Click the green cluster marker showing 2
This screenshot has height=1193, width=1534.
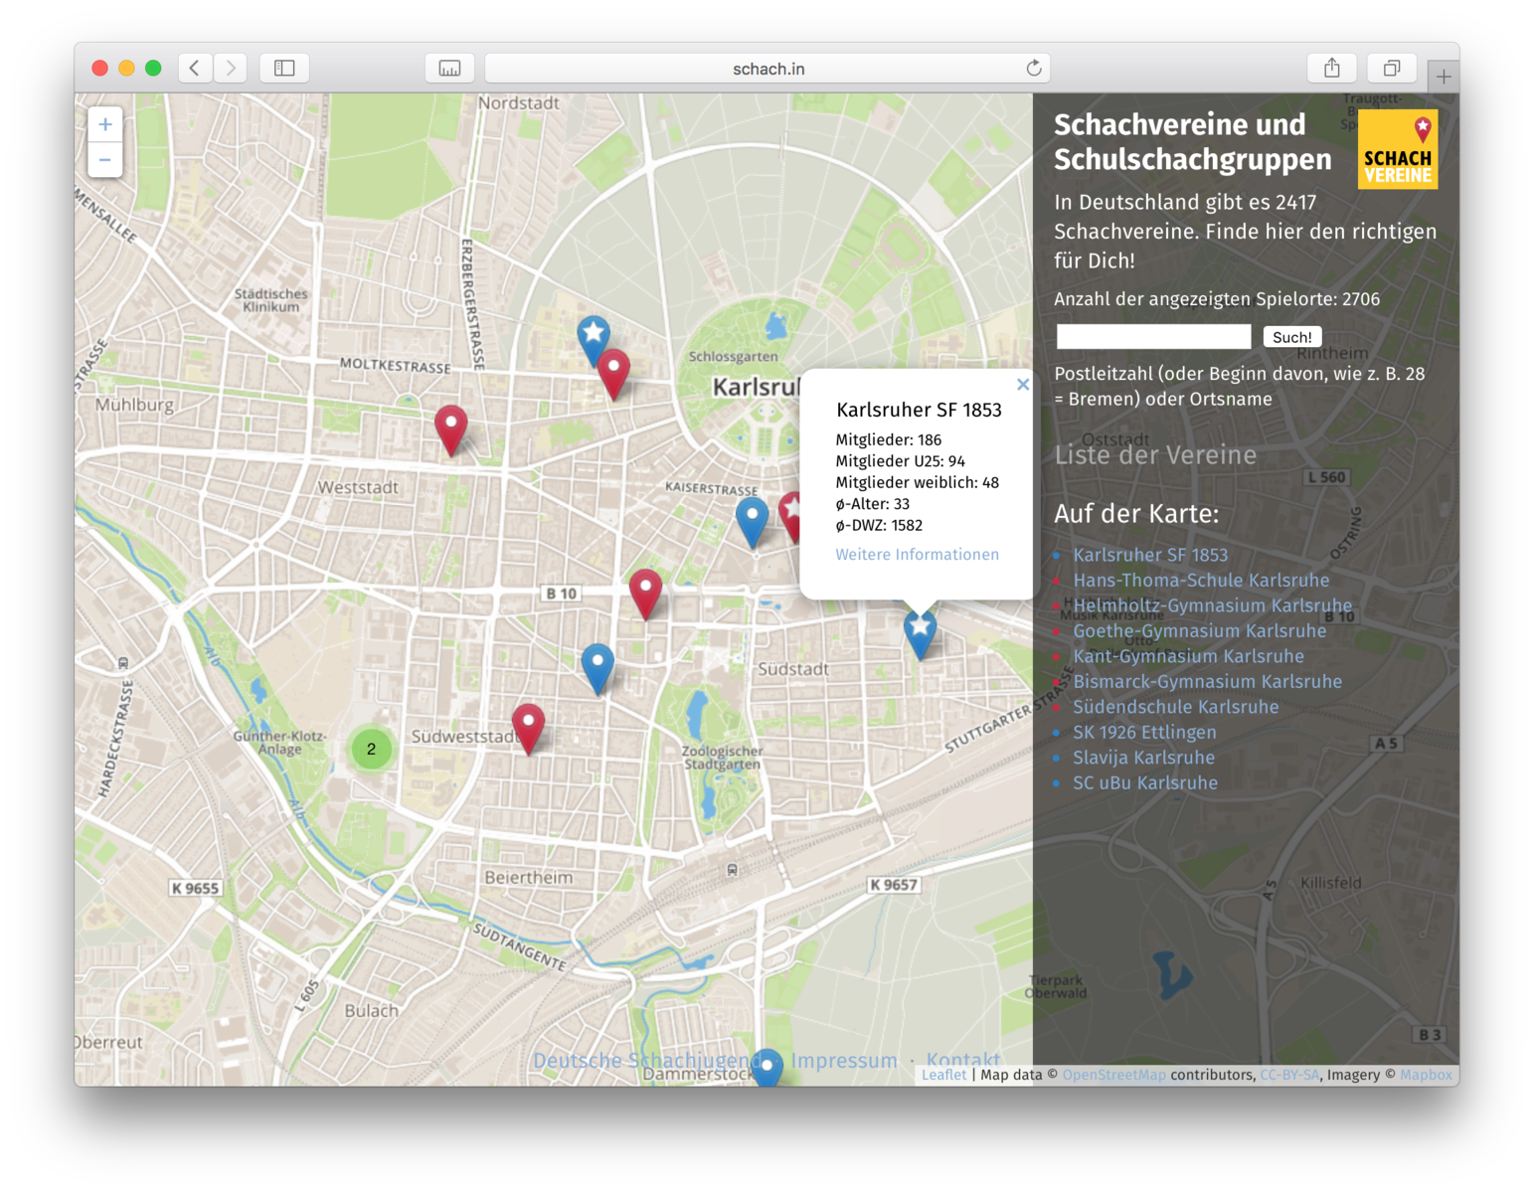pos(371,749)
